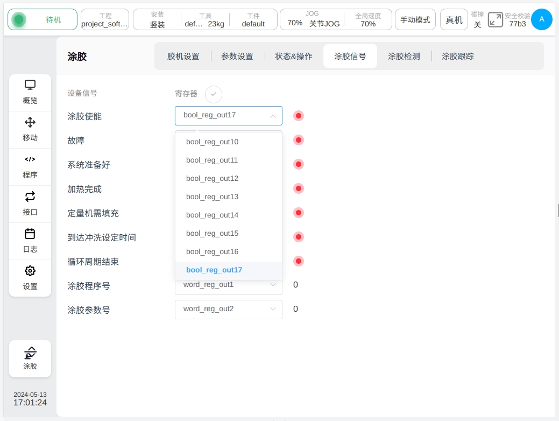This screenshot has height=421, width=559.
Task: Click the user avatar A in top right
Action: [541, 19]
